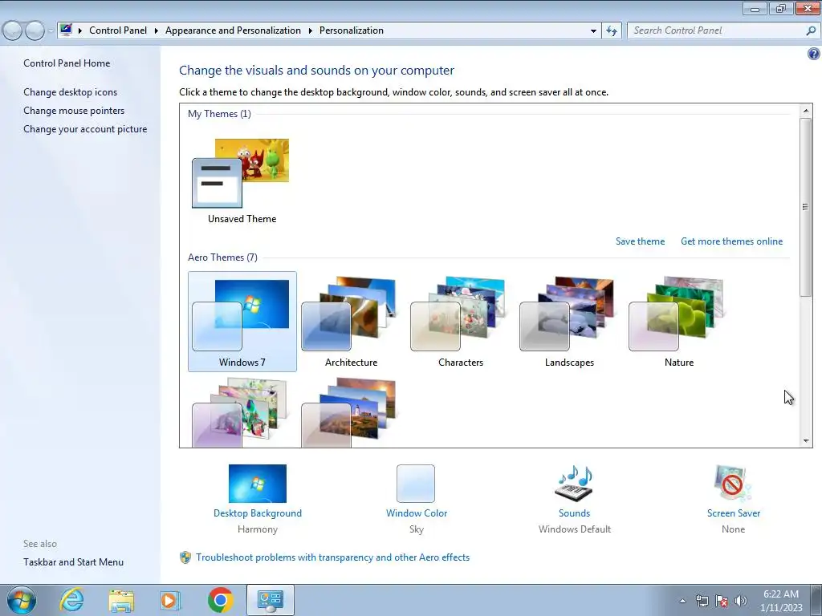Open the Windows Start orb
Image resolution: width=822 pixels, height=616 pixels.
click(x=22, y=600)
